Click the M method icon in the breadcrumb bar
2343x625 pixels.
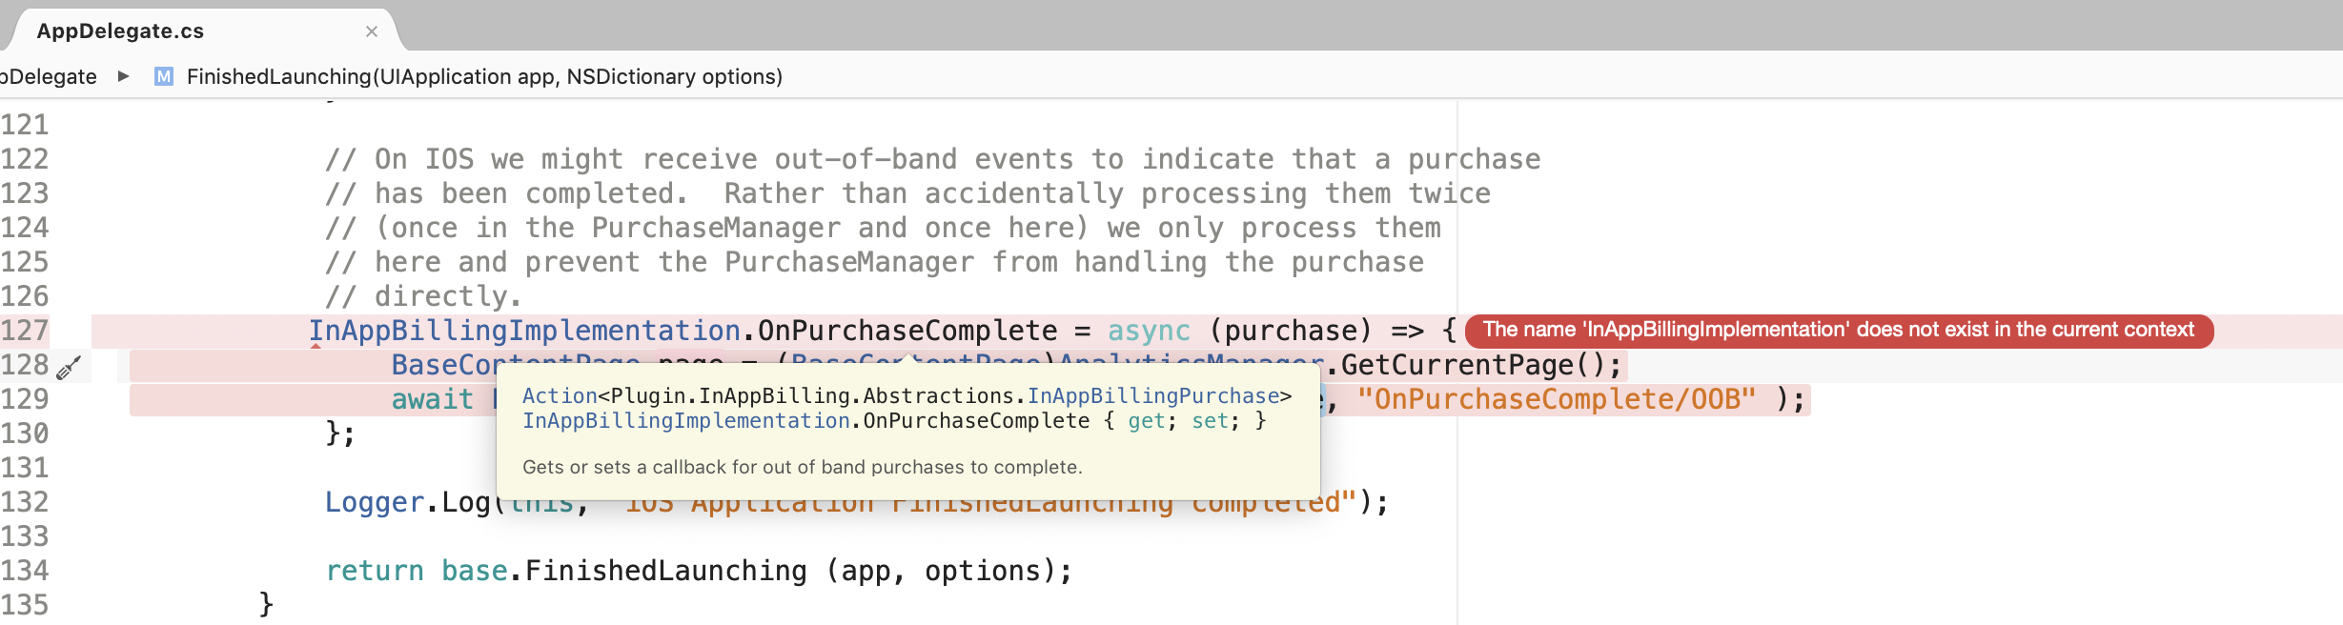(164, 76)
